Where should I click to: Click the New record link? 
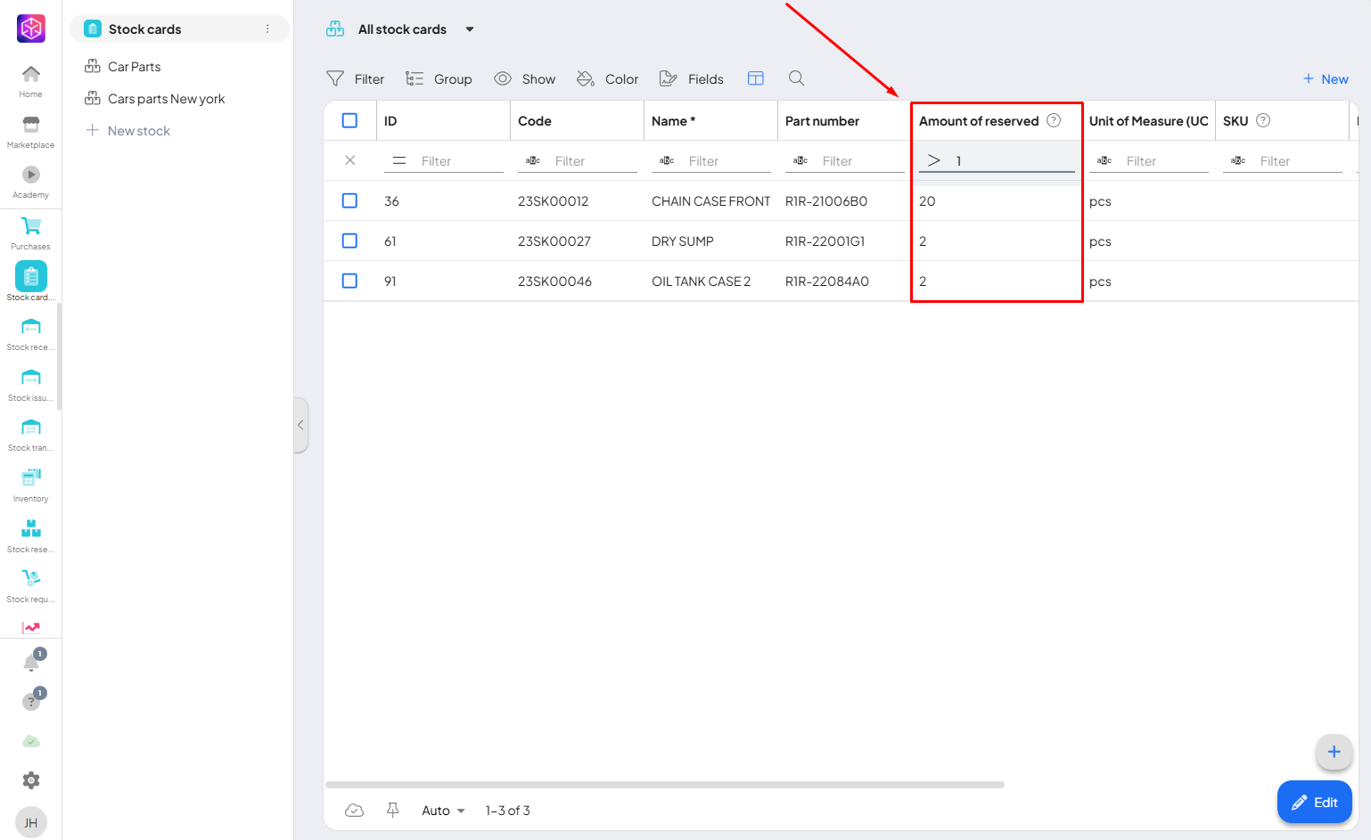[x=1326, y=78]
